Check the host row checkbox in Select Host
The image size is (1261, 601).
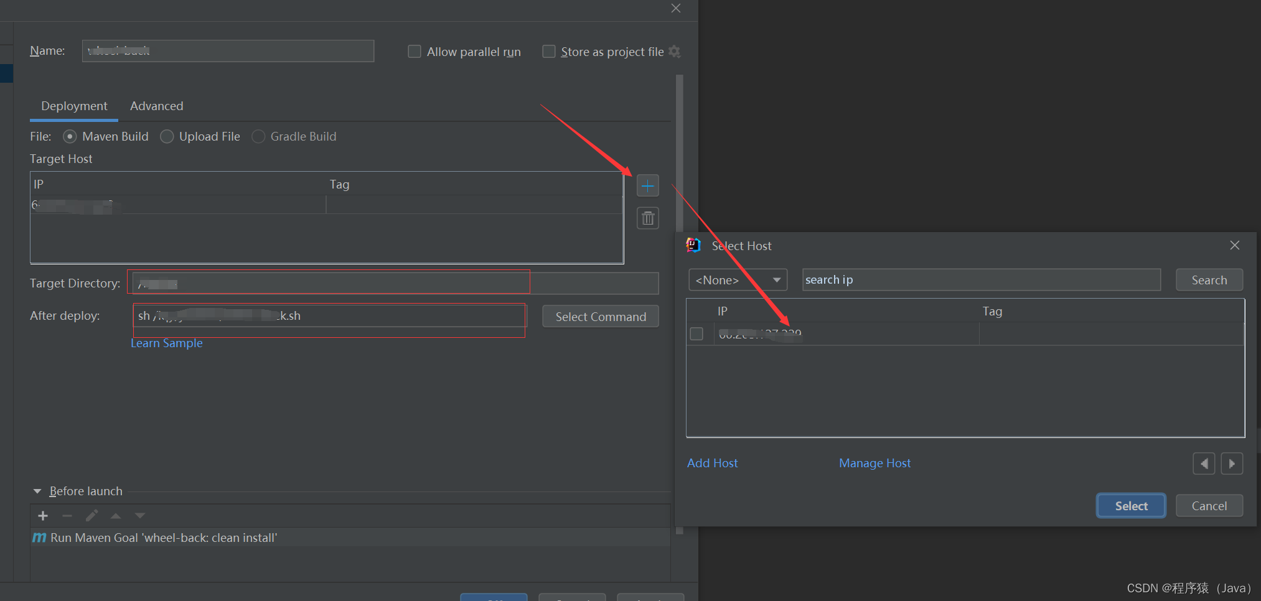(x=696, y=334)
